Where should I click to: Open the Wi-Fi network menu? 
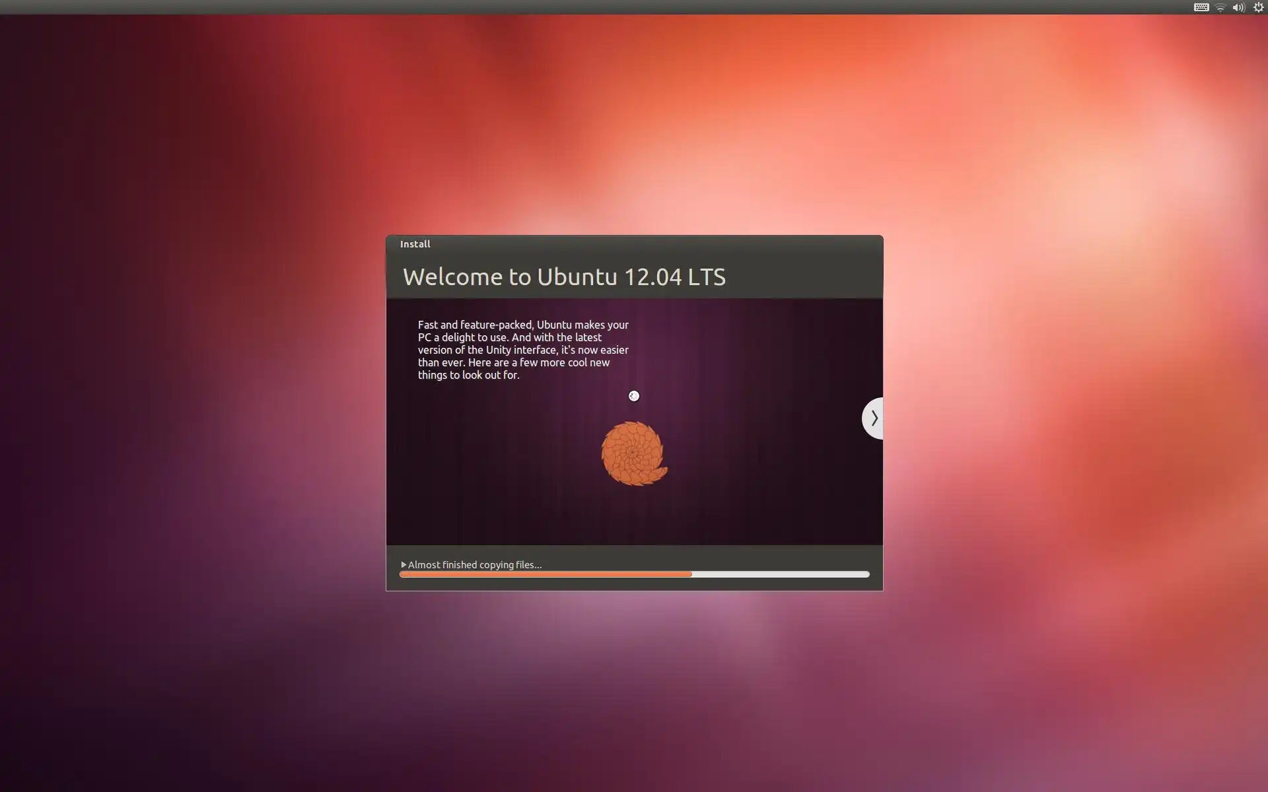[1220, 7]
